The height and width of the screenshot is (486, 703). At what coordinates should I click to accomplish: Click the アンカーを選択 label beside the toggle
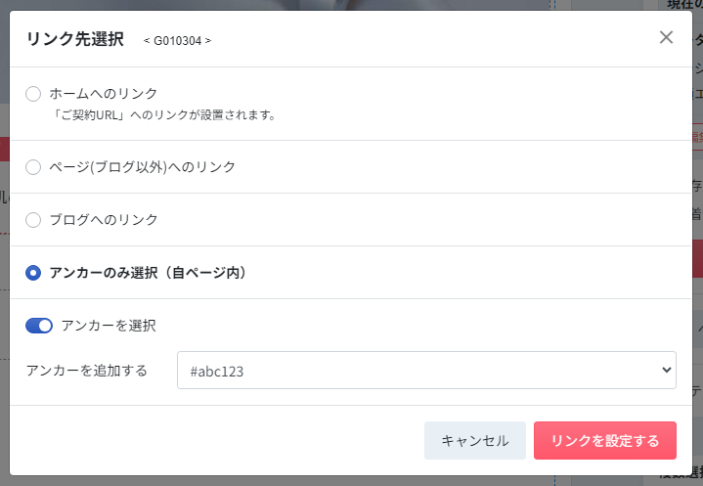[109, 326]
